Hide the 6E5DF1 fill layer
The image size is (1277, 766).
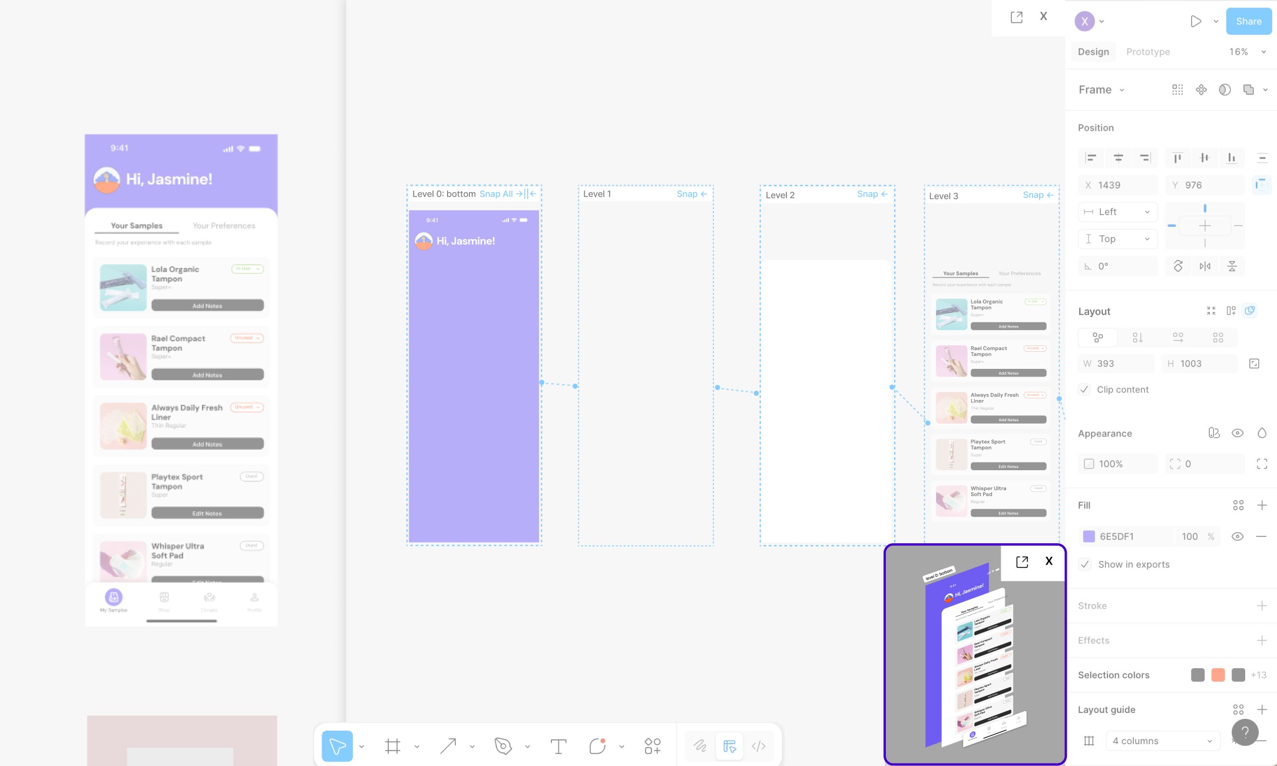[x=1238, y=536]
